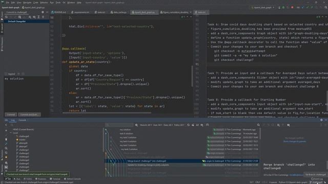Toggle the Amend checkbox
This screenshot has width=328, height=184.
click(6, 74)
